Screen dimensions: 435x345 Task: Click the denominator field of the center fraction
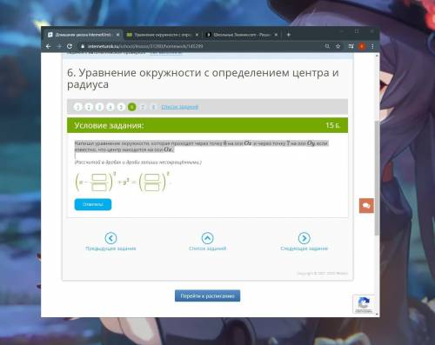tap(99, 187)
